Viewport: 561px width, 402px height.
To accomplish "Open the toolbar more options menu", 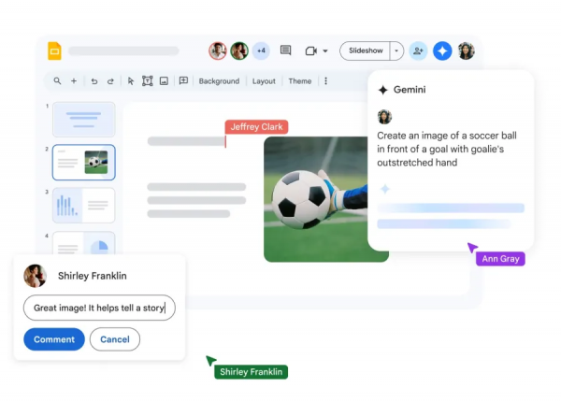I will pyautogui.click(x=325, y=81).
